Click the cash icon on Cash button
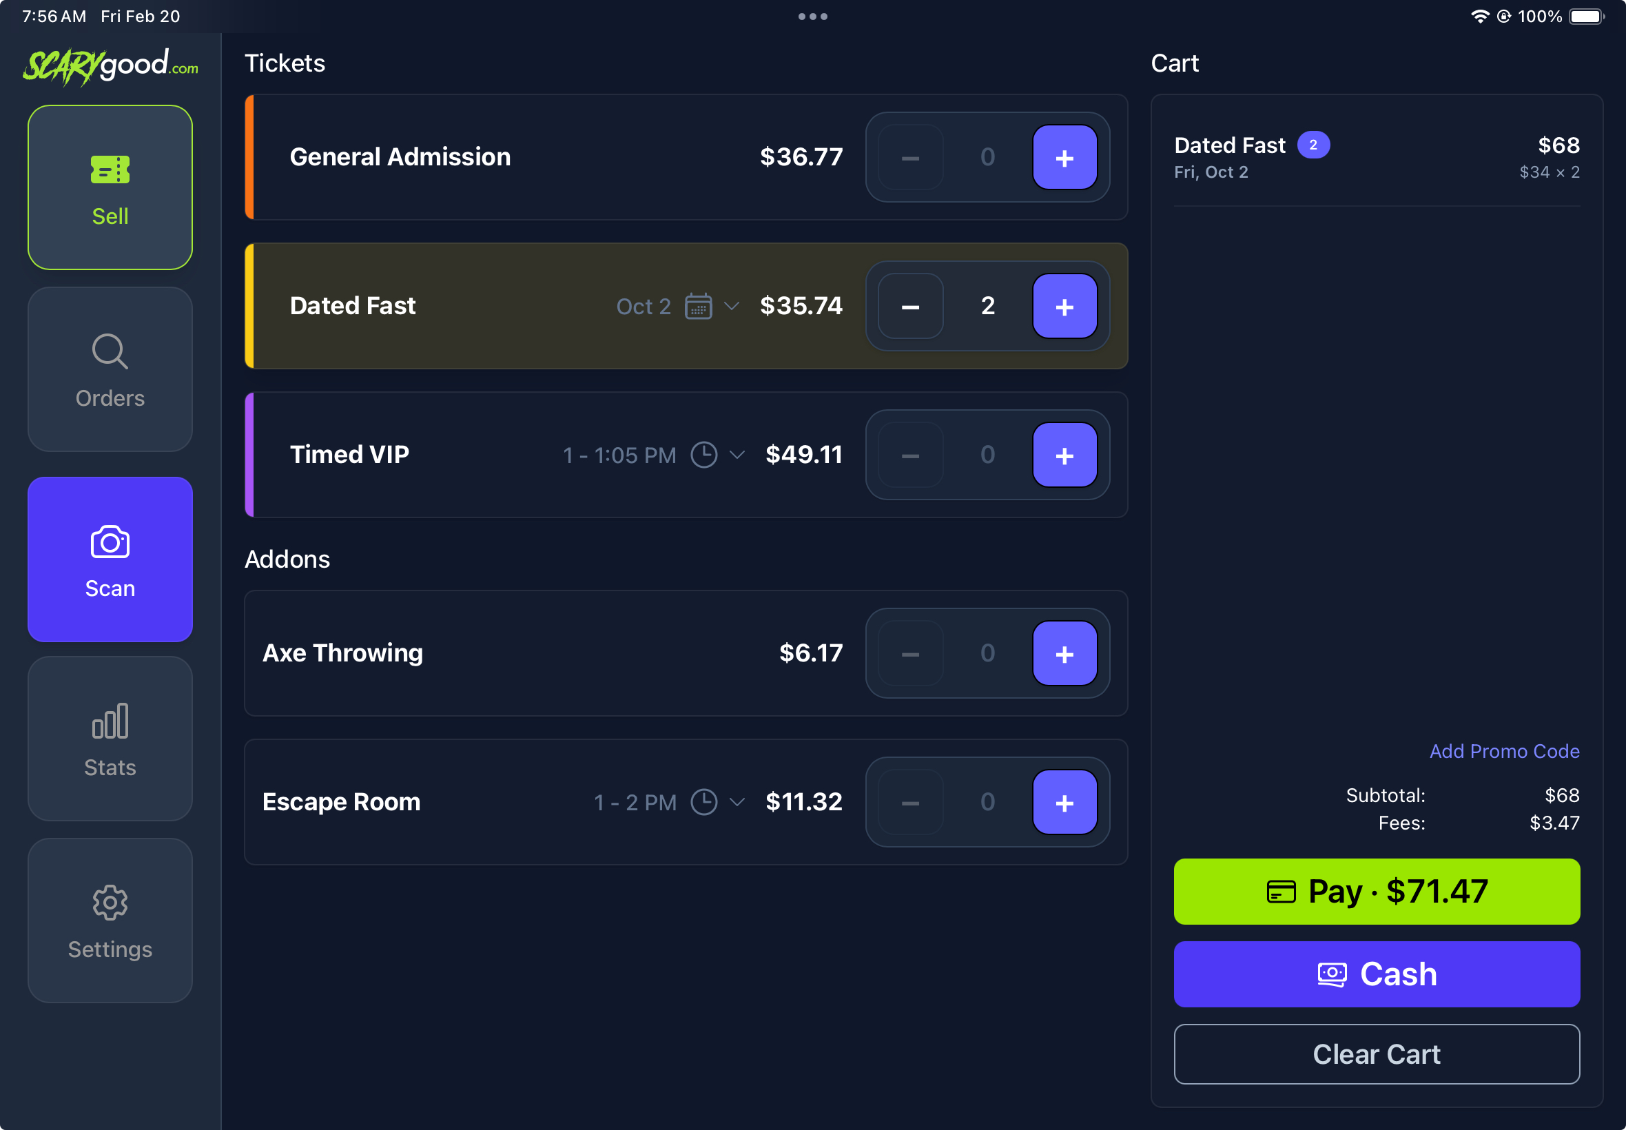1626x1130 pixels. (x=1332, y=974)
